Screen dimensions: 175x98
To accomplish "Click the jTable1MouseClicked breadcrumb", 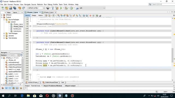I will click(x=52, y=82).
